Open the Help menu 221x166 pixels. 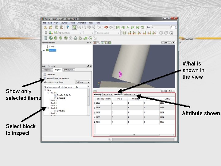pyautogui.click(x=98, y=23)
